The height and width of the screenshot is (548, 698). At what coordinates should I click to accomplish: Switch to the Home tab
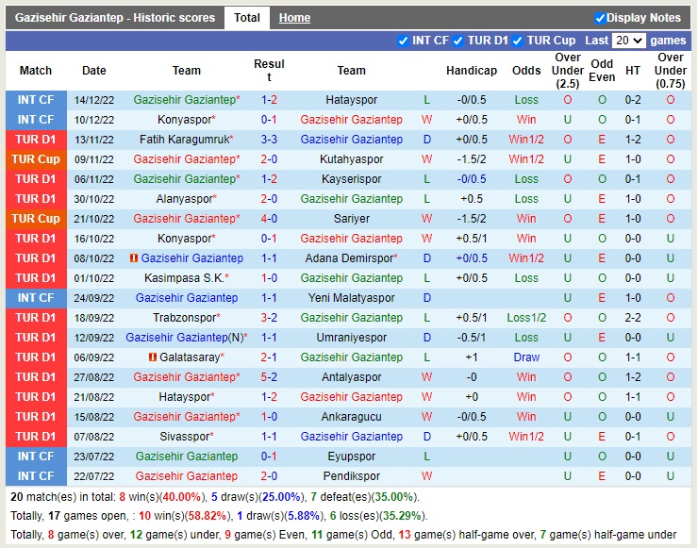point(294,18)
